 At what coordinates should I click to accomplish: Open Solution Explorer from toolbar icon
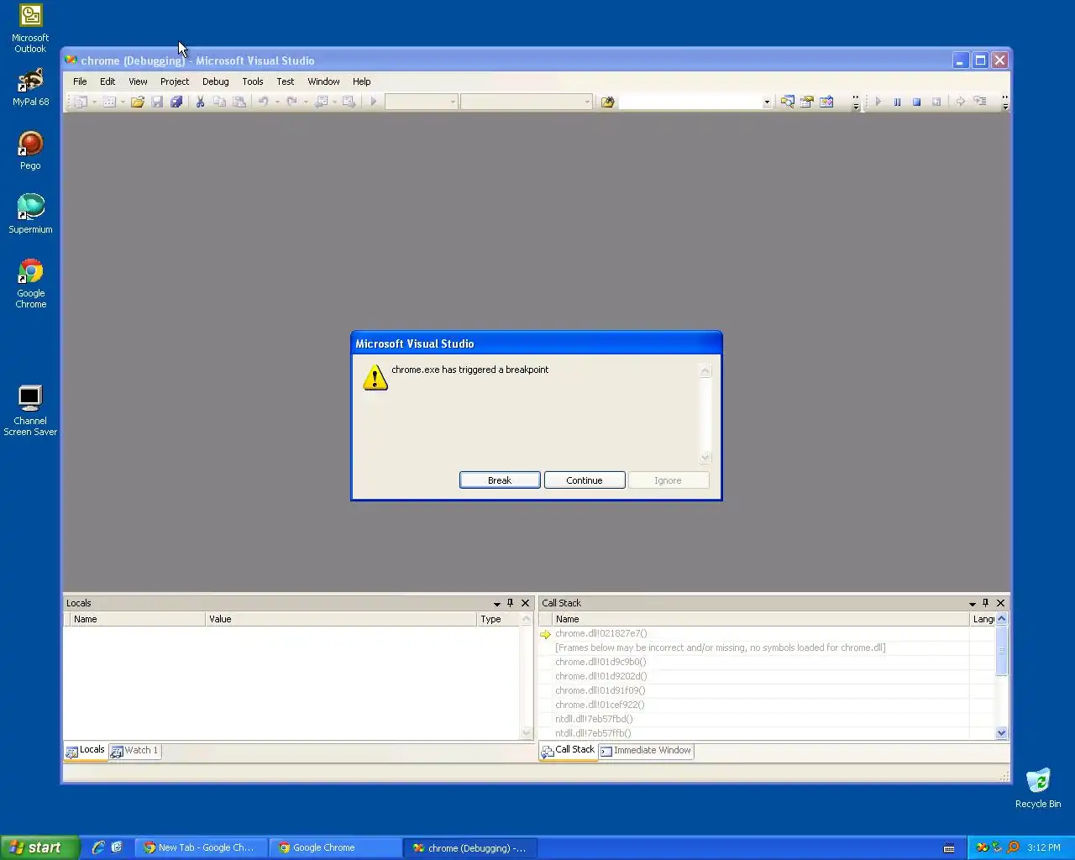pyautogui.click(x=787, y=102)
